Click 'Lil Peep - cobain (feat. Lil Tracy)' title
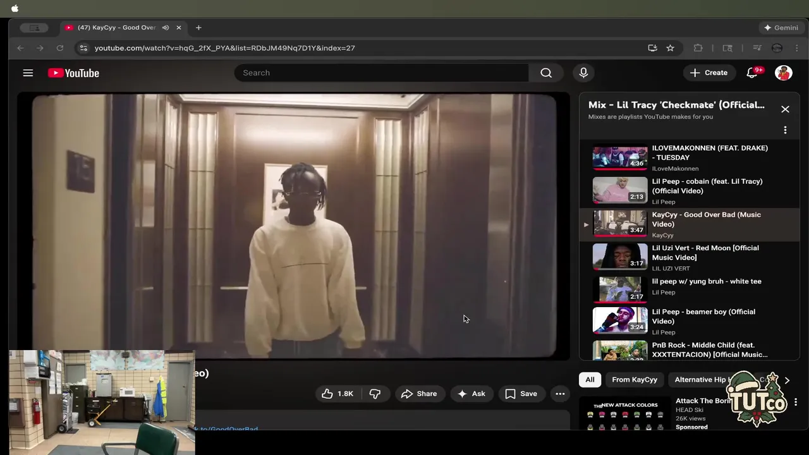The height and width of the screenshot is (455, 809). (707, 186)
